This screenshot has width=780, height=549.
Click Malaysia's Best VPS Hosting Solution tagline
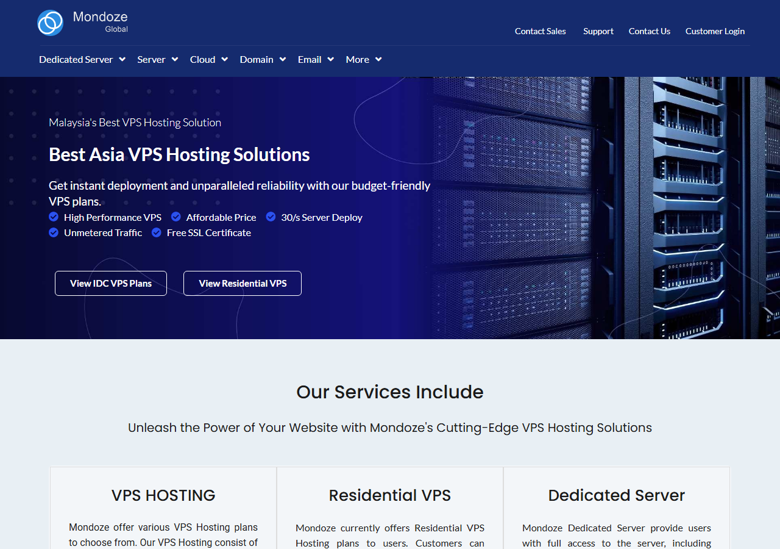[135, 123]
